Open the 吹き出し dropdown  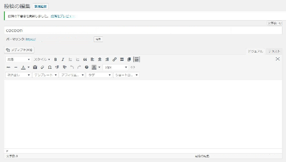18,75
